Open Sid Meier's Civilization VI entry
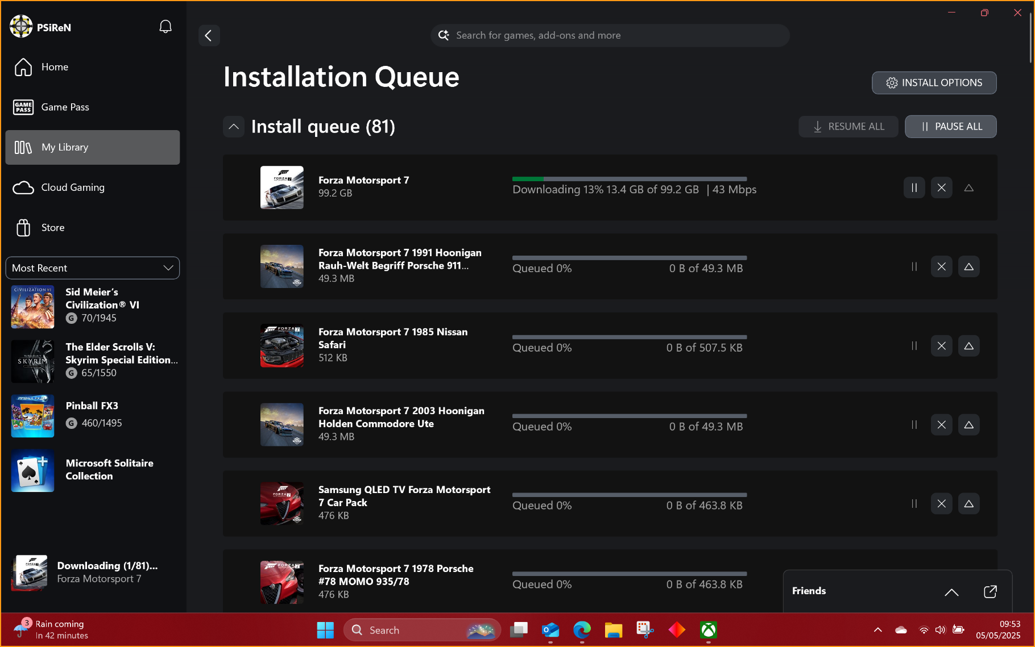The height and width of the screenshot is (647, 1035). (94, 307)
